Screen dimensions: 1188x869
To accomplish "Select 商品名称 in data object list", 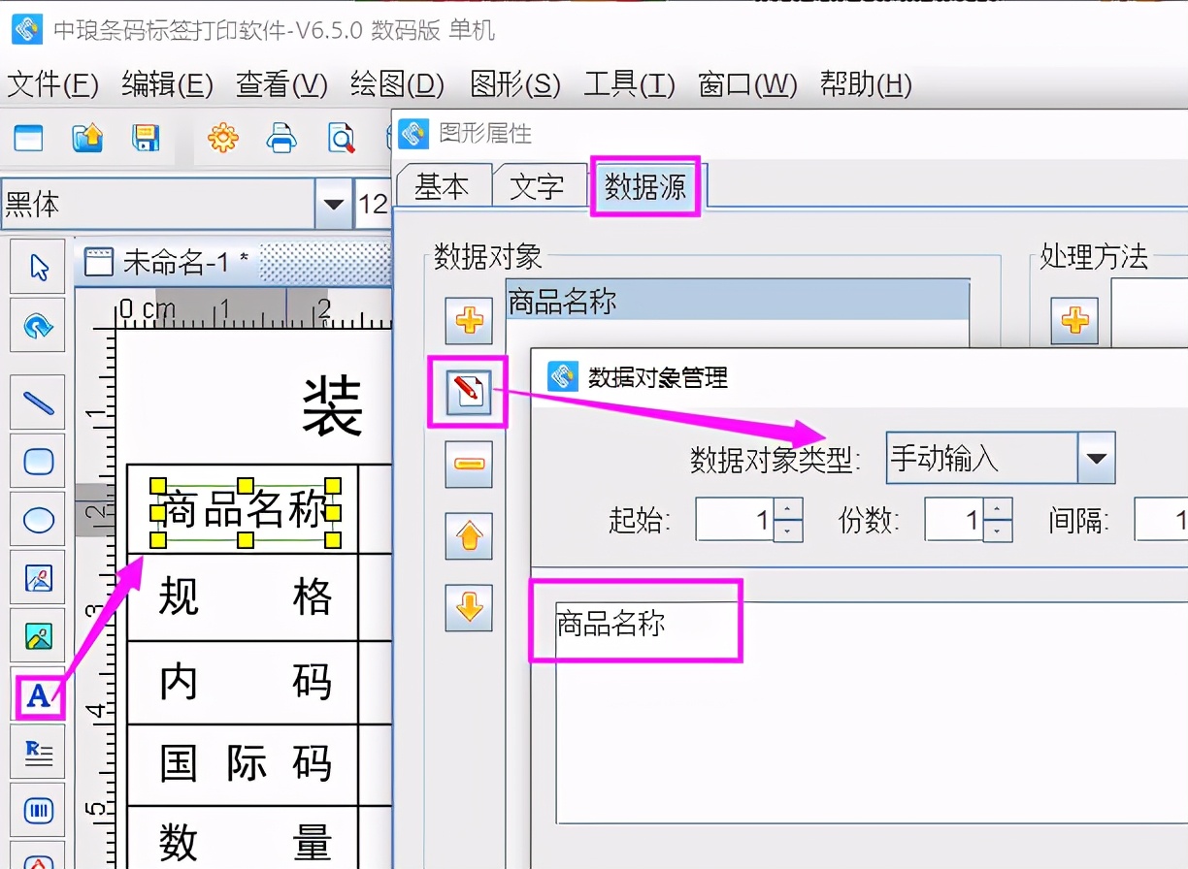I will tap(738, 302).
